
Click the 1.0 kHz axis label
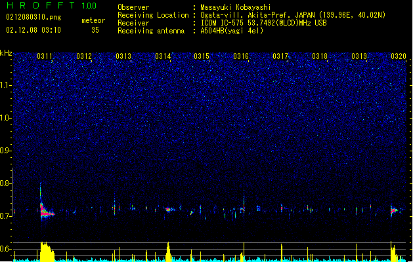pyautogui.click(x=5, y=118)
